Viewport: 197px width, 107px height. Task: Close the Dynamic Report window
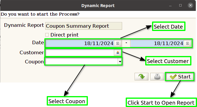[190, 5]
